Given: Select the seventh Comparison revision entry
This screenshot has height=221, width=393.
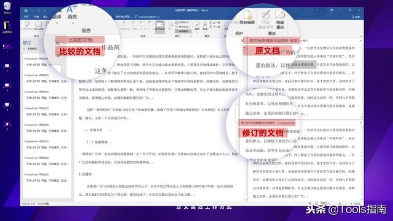Looking at the screenshot, I should point(46,161).
